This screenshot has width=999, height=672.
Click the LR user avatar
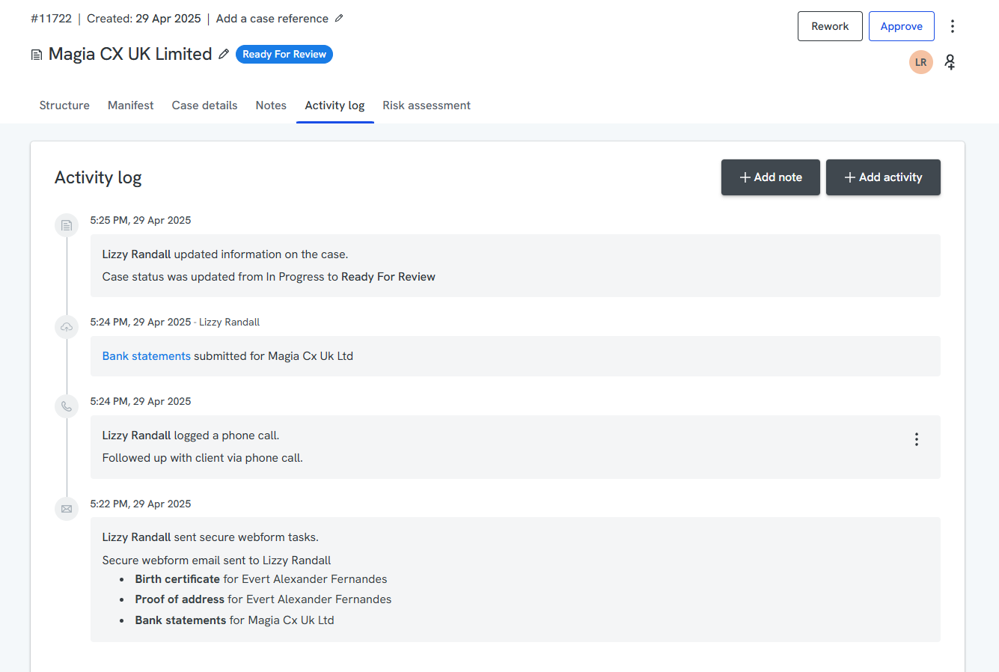[921, 62]
